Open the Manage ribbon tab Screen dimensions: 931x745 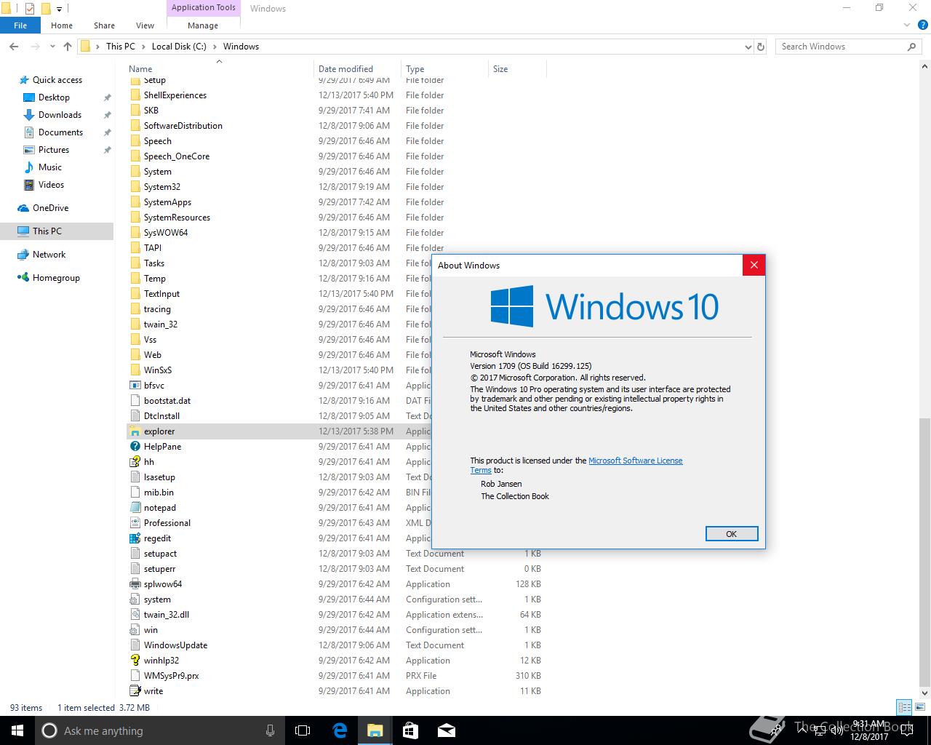coord(203,25)
